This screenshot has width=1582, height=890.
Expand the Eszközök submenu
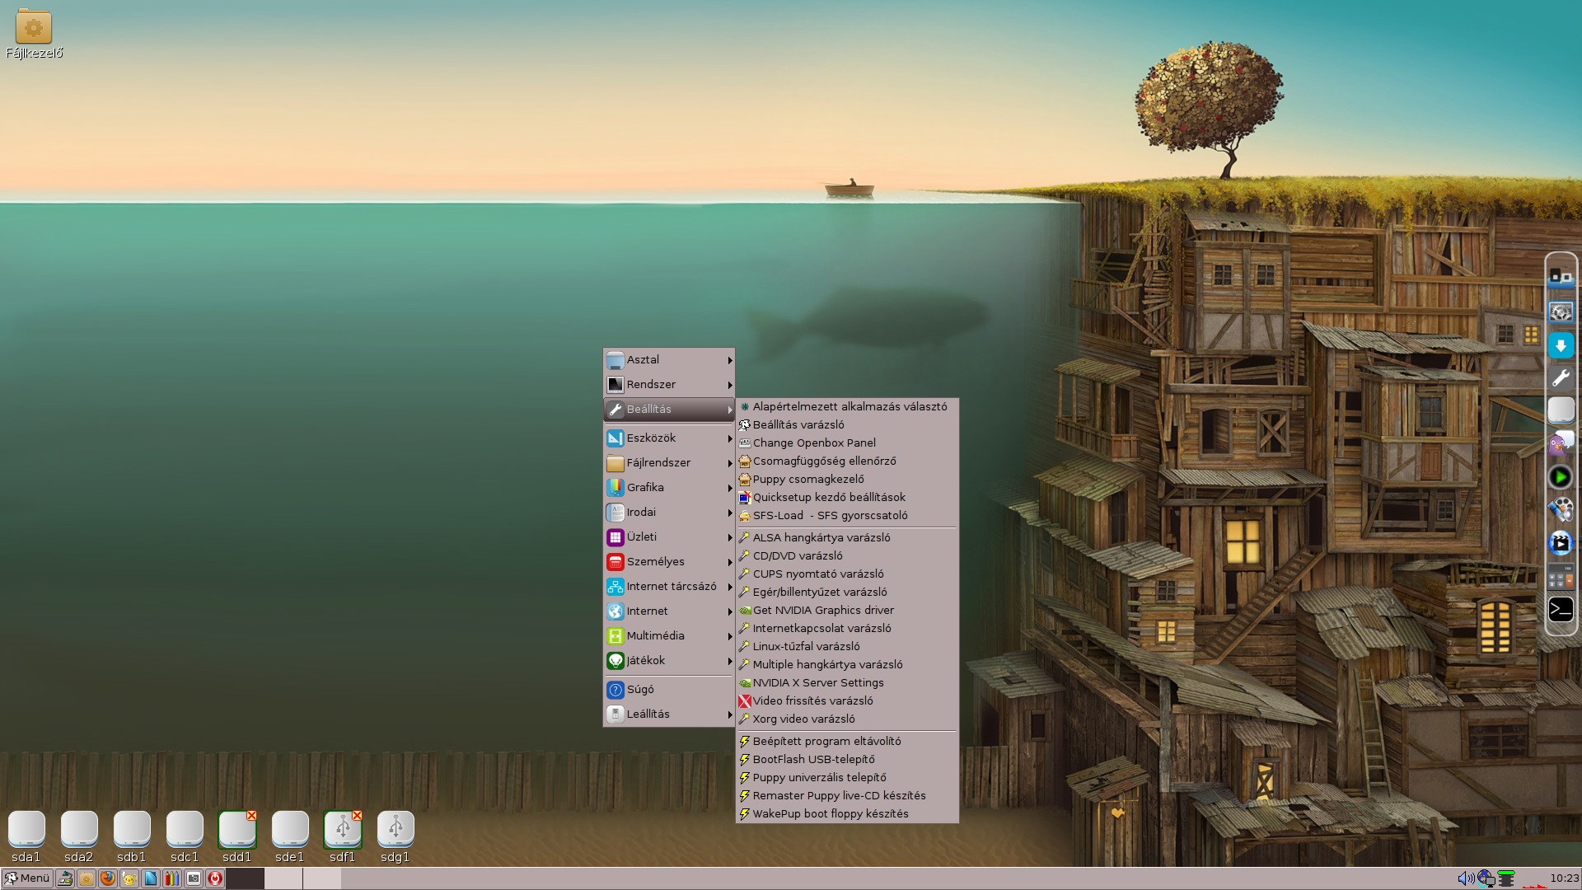tap(669, 438)
